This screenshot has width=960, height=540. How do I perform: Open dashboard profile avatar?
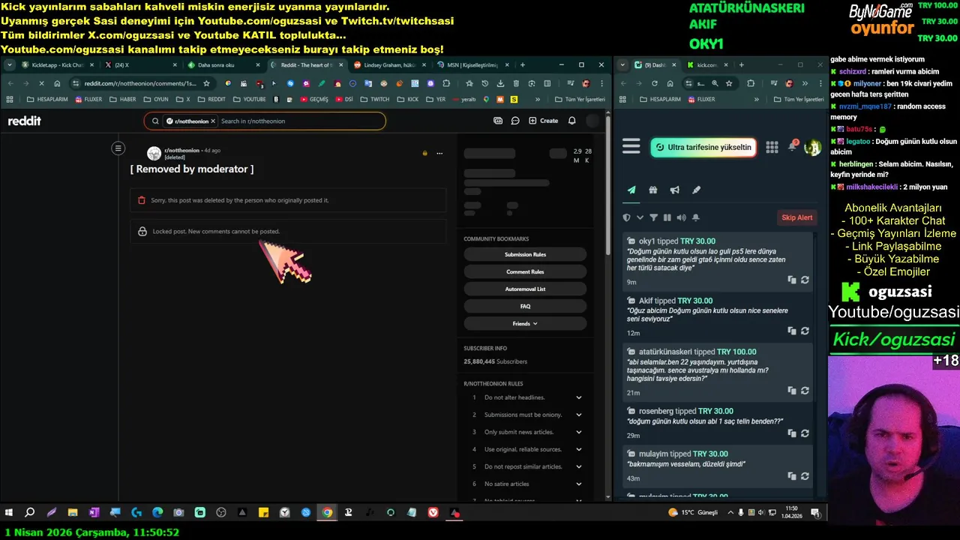(812, 147)
